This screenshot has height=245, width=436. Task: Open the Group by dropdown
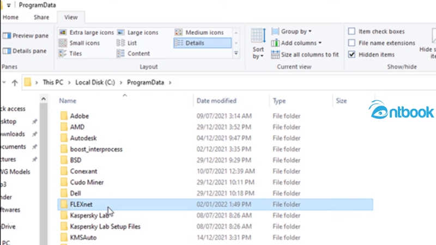(x=292, y=32)
